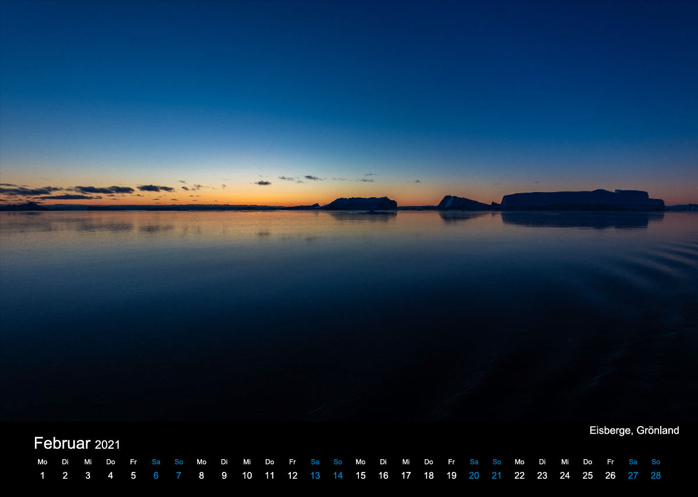Select the caption "Eisberge, Grönland"
The image size is (698, 497).
pos(634,430)
